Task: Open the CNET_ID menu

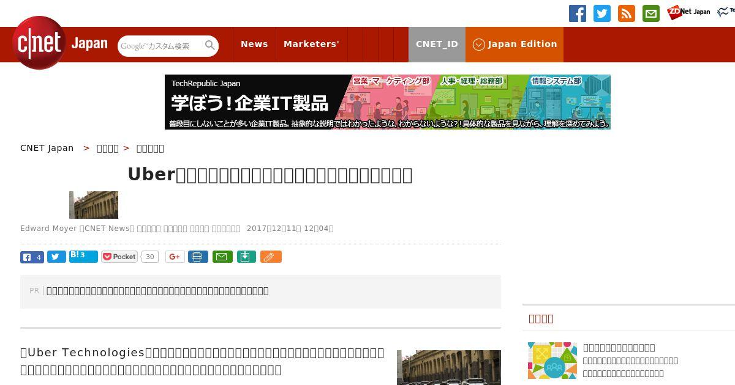Action: (x=437, y=44)
